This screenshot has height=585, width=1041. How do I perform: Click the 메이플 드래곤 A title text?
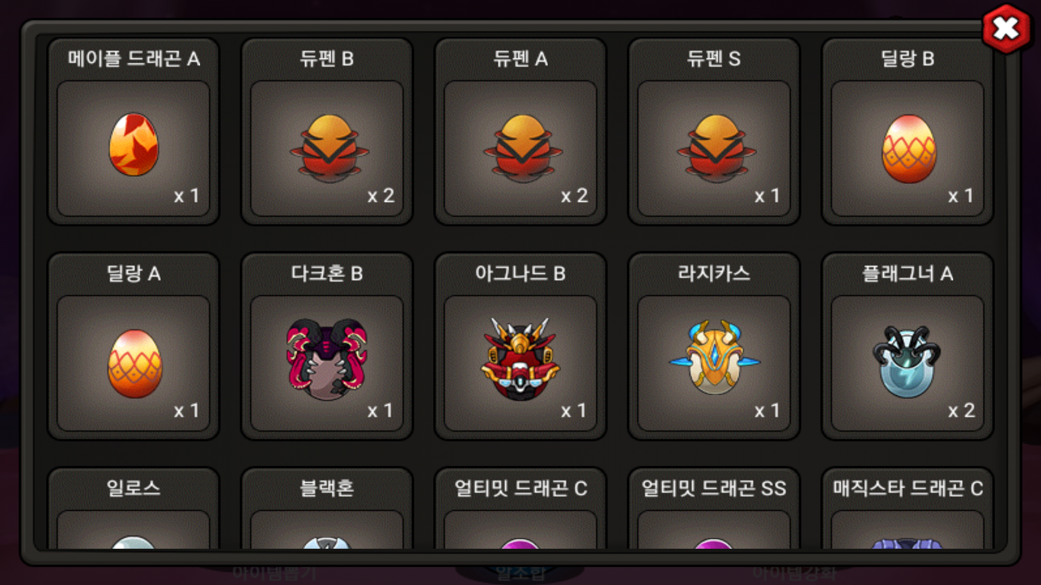(x=133, y=58)
